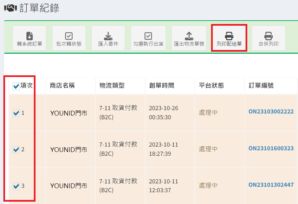Open order link ON23101600323
298x204 pixels.
(271, 148)
